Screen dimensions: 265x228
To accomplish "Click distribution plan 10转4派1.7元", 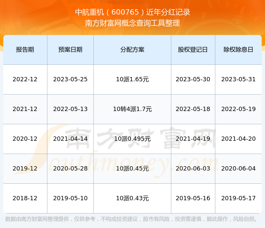I will pyautogui.click(x=132, y=109).
